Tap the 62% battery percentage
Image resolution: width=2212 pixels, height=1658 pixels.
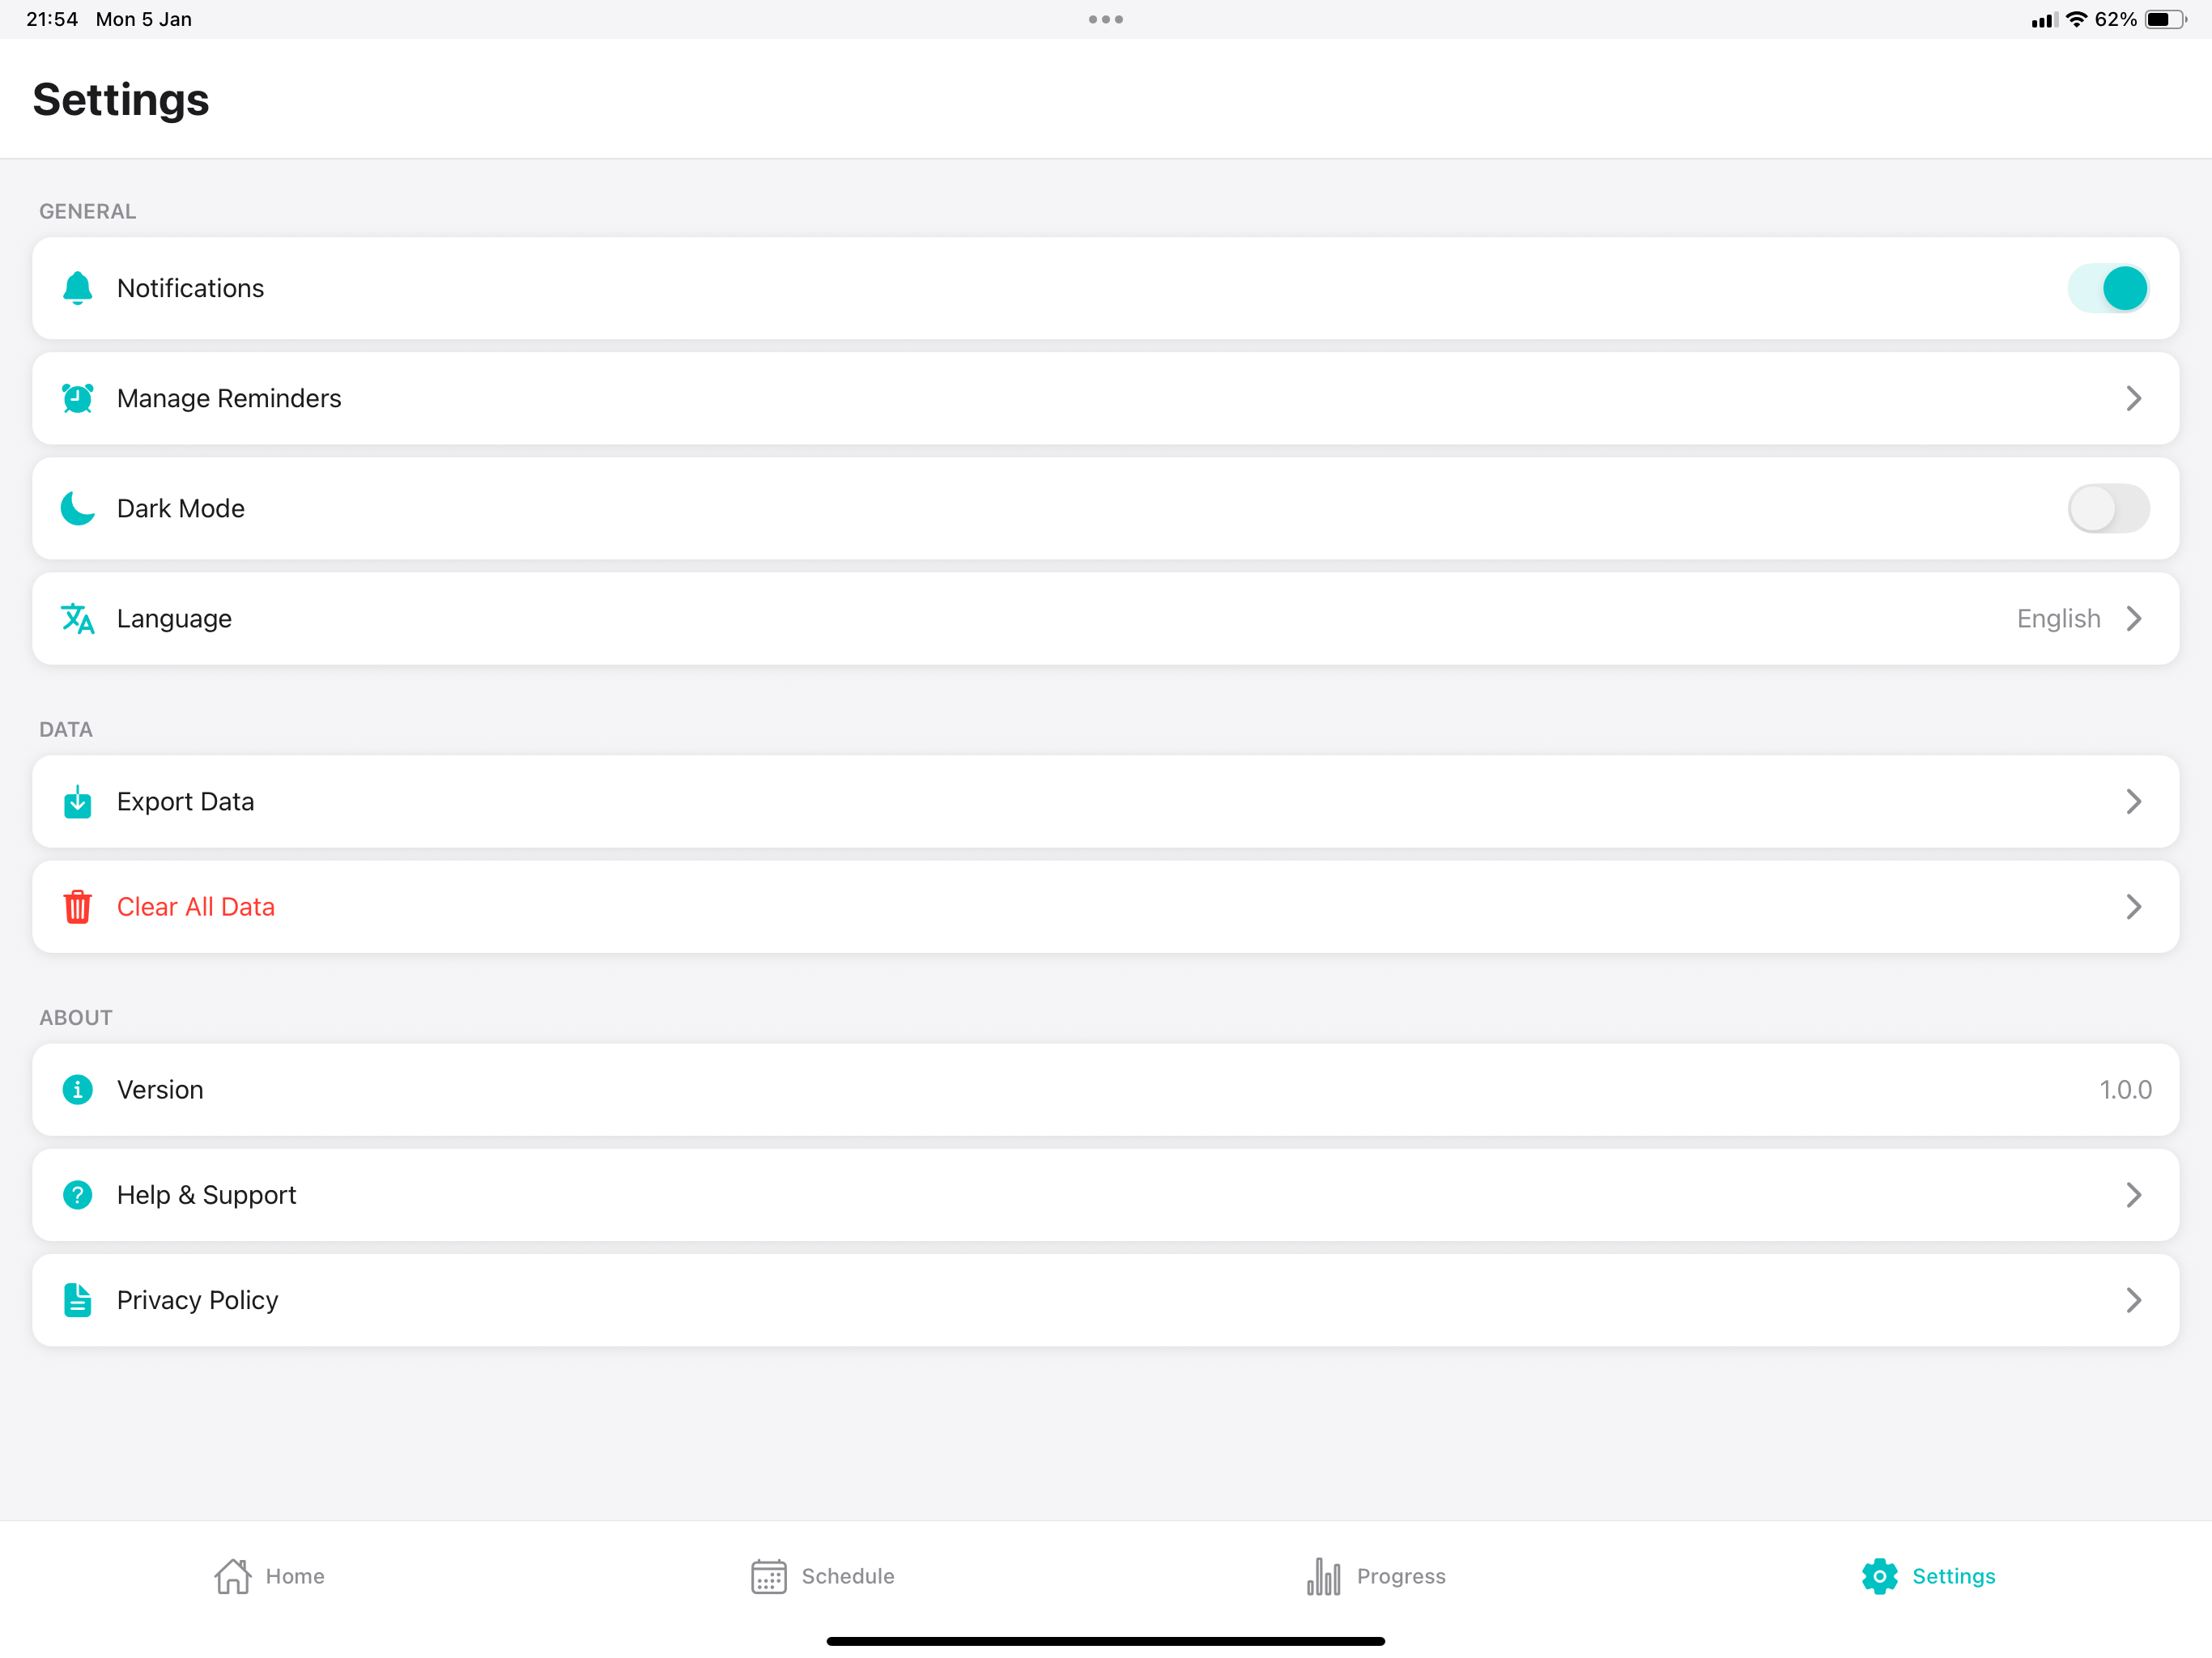point(2115,19)
